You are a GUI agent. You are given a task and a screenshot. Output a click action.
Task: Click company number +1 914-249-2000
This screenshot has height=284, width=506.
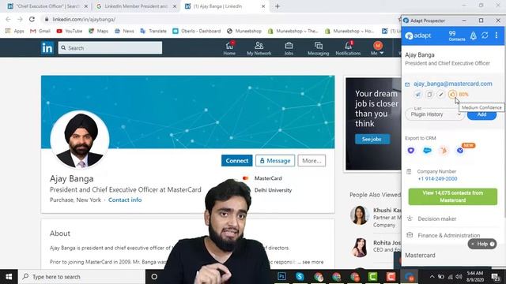(437, 179)
